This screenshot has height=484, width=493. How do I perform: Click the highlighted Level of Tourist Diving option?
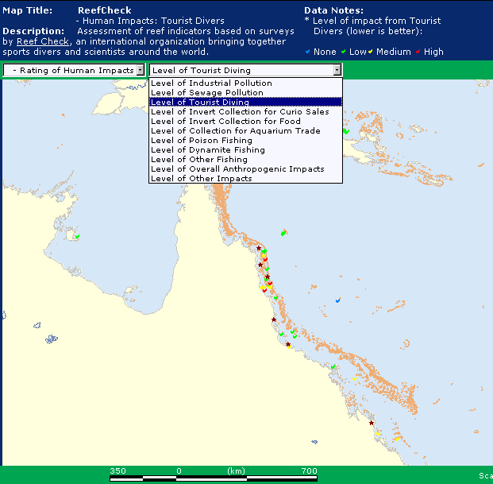click(200, 103)
